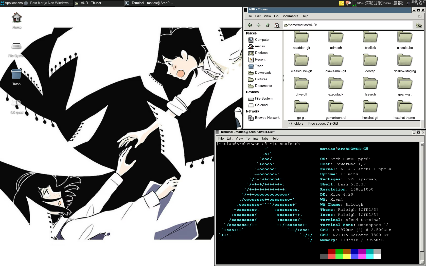Open G5 quad device in Thunar sidebar
The image size is (426, 266).
pos(261,105)
